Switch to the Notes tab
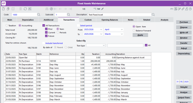 coord(130,20)
